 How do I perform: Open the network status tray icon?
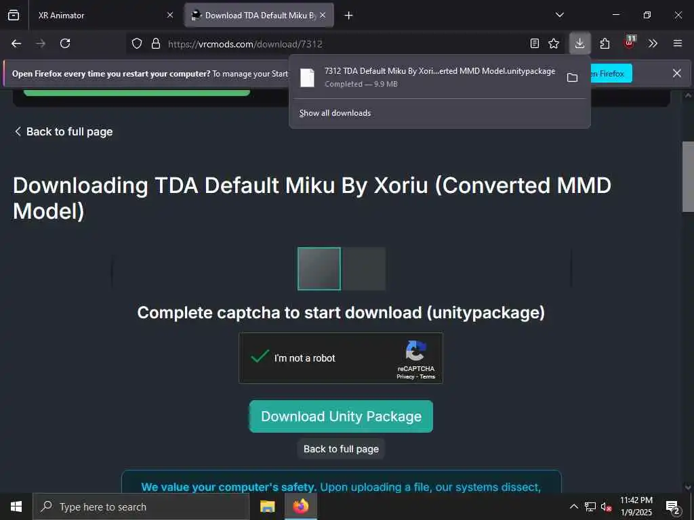tap(590, 506)
